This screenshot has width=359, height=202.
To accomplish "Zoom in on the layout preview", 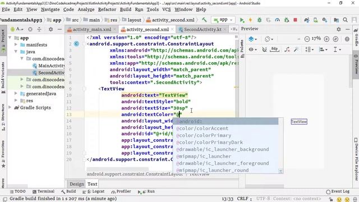I will [326, 39].
